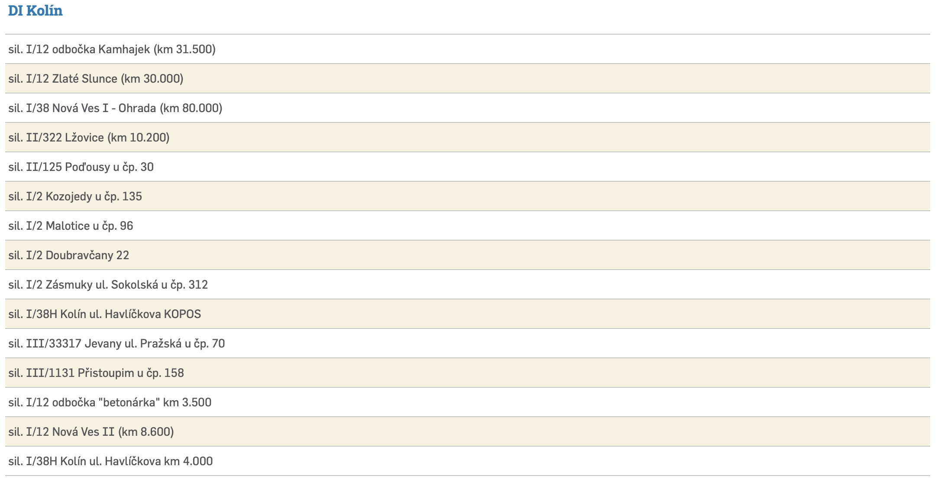Image resolution: width=938 pixels, height=489 pixels.
Task: Select the Malotice u čp. 96 row
Action: [x=71, y=226]
